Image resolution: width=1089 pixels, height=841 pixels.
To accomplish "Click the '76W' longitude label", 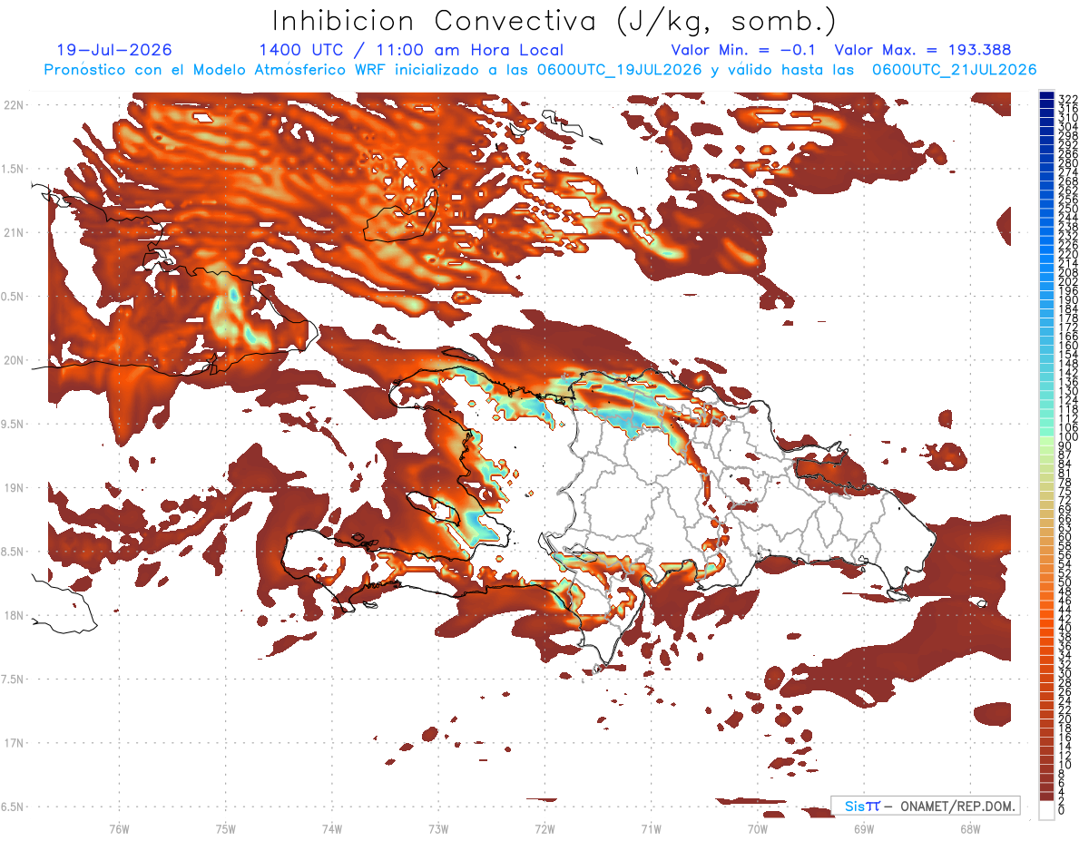I will (119, 827).
